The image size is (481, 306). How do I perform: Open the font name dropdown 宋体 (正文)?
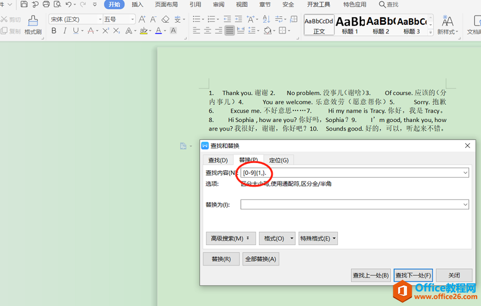(100, 19)
